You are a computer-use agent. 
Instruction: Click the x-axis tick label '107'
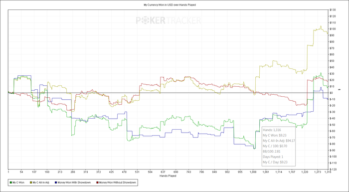34,172
